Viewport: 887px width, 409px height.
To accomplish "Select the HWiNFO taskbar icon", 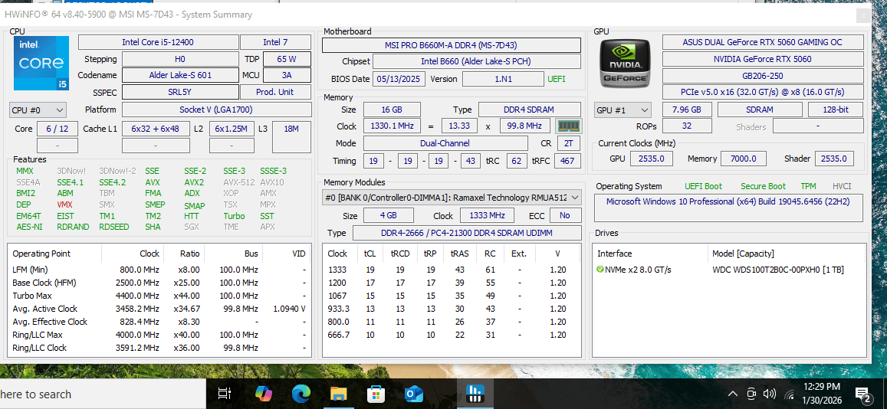I will (472, 394).
